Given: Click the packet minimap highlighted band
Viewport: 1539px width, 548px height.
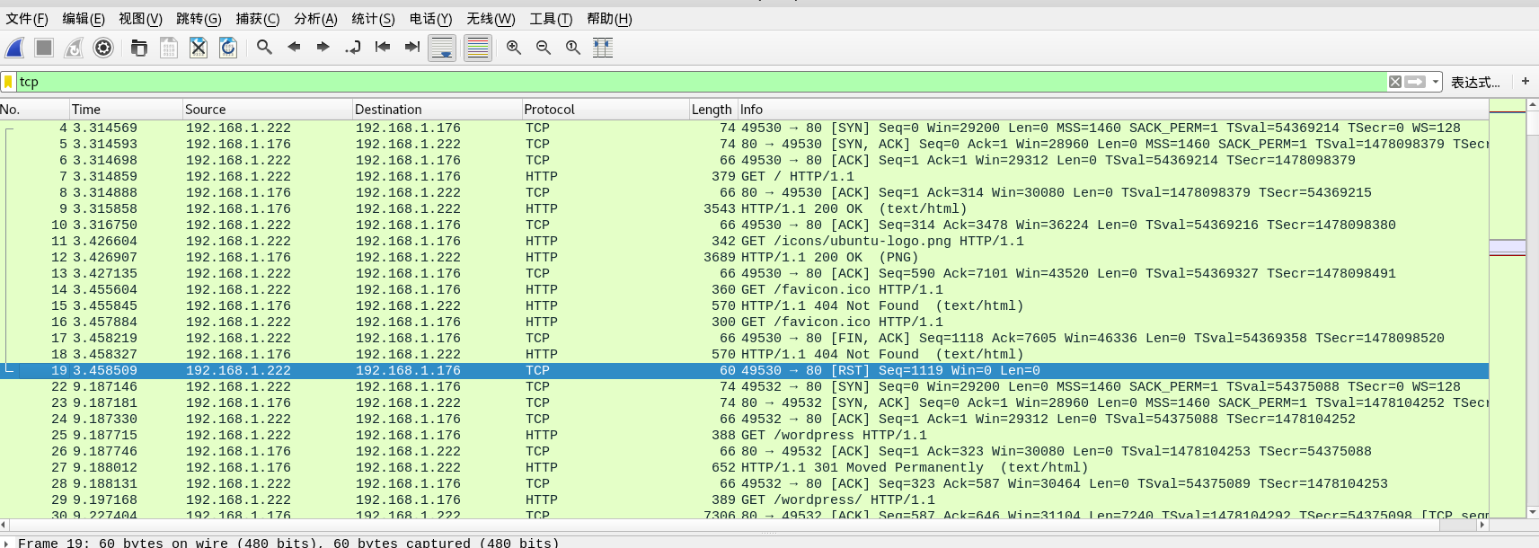Looking at the screenshot, I should pyautogui.click(x=1508, y=246).
